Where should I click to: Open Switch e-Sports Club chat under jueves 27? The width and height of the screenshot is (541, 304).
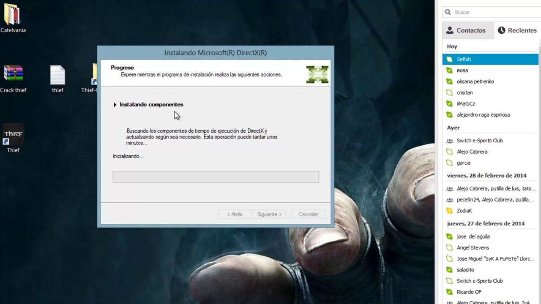point(490,281)
